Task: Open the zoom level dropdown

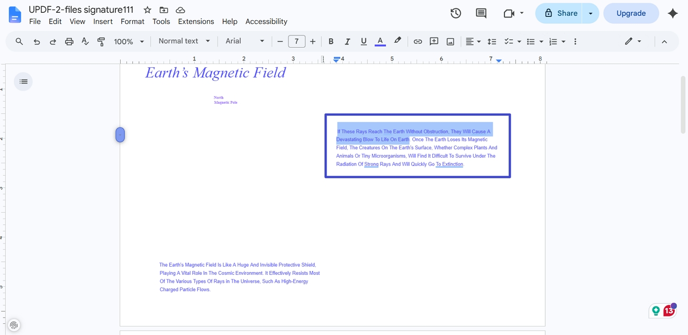Action: coord(129,41)
